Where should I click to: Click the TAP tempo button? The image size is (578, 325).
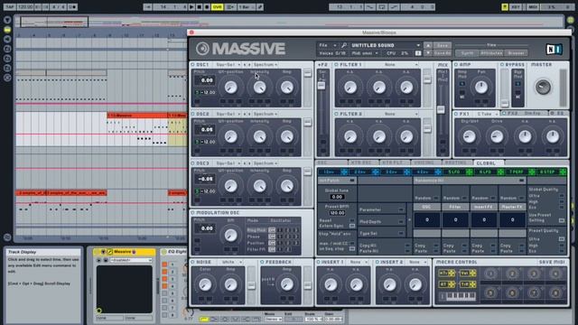click(x=10, y=7)
